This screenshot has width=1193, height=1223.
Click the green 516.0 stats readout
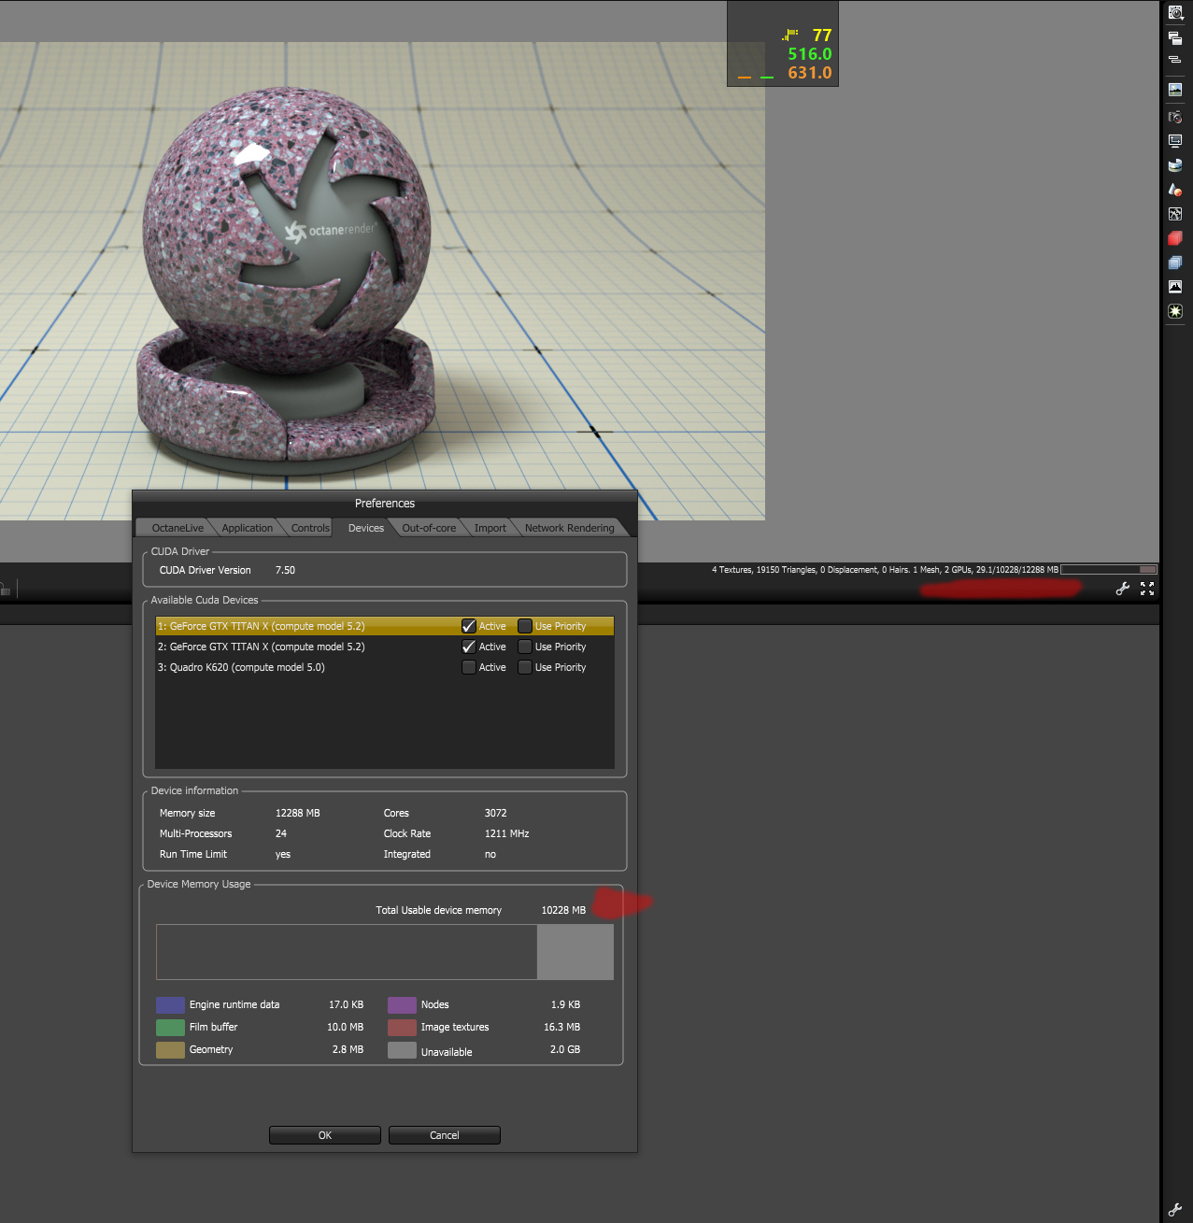click(809, 54)
